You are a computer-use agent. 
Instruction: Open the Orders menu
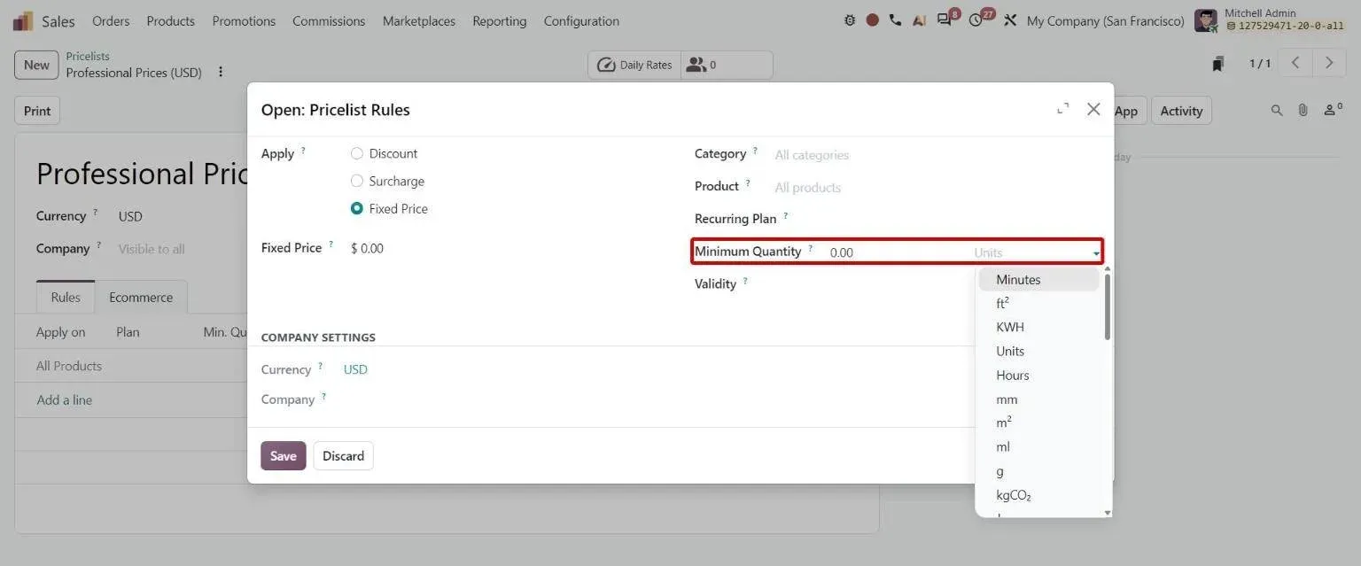point(111,20)
